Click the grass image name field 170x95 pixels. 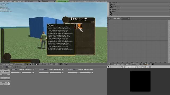pyautogui.click(x=130, y=67)
